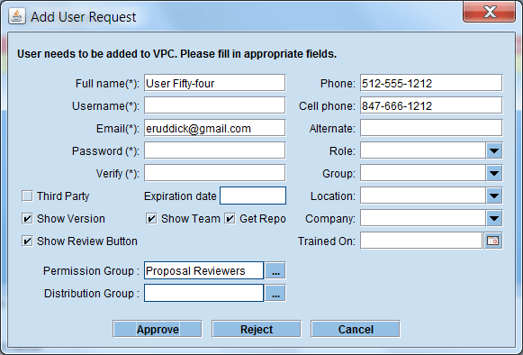
Task: Focus the empty Username field
Action: pyautogui.click(x=215, y=105)
